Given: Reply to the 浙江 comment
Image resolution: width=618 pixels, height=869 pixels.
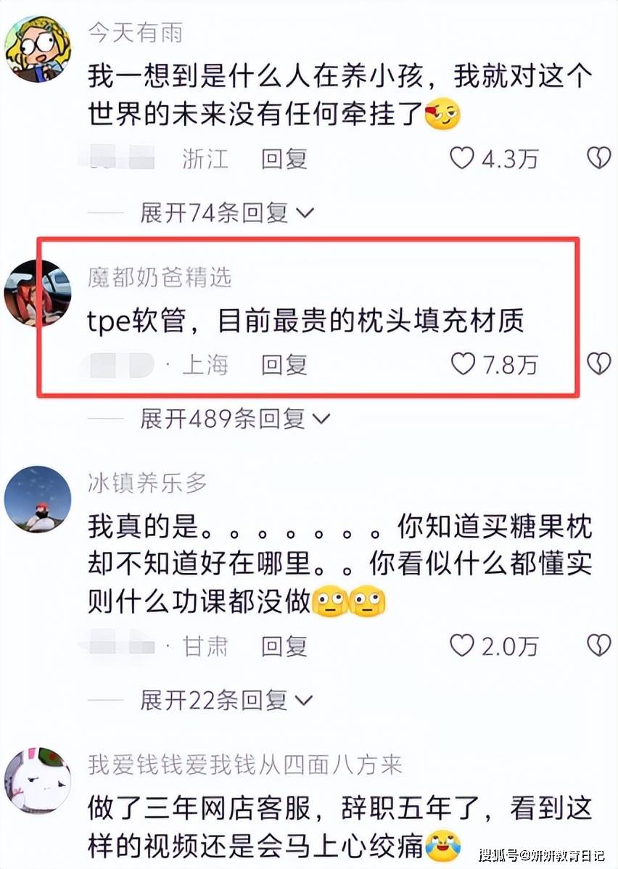Looking at the screenshot, I should tap(284, 159).
